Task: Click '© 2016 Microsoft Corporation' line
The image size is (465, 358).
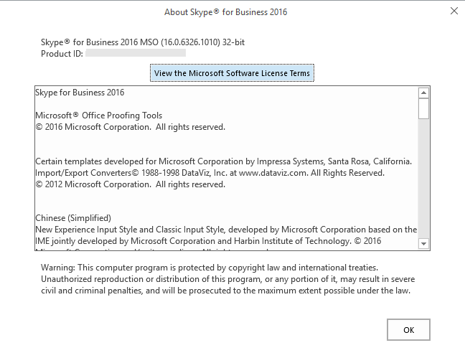Action: coord(130,127)
